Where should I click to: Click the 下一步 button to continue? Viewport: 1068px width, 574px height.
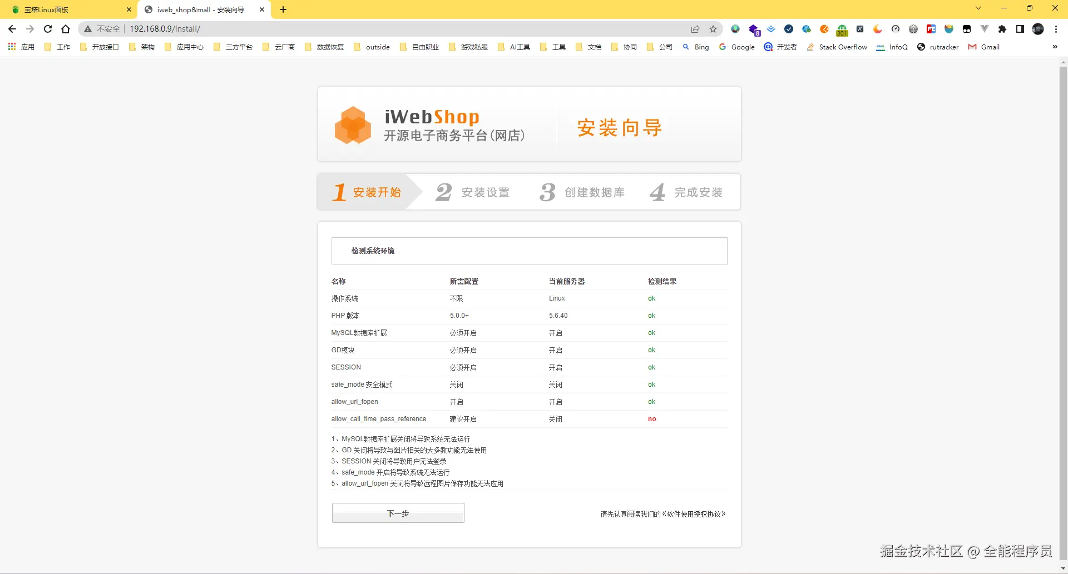[398, 513]
